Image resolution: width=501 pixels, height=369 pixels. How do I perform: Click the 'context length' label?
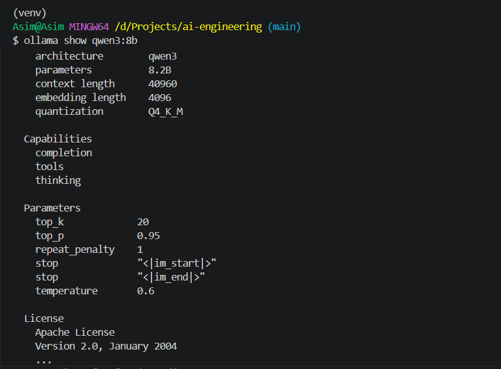click(x=75, y=84)
